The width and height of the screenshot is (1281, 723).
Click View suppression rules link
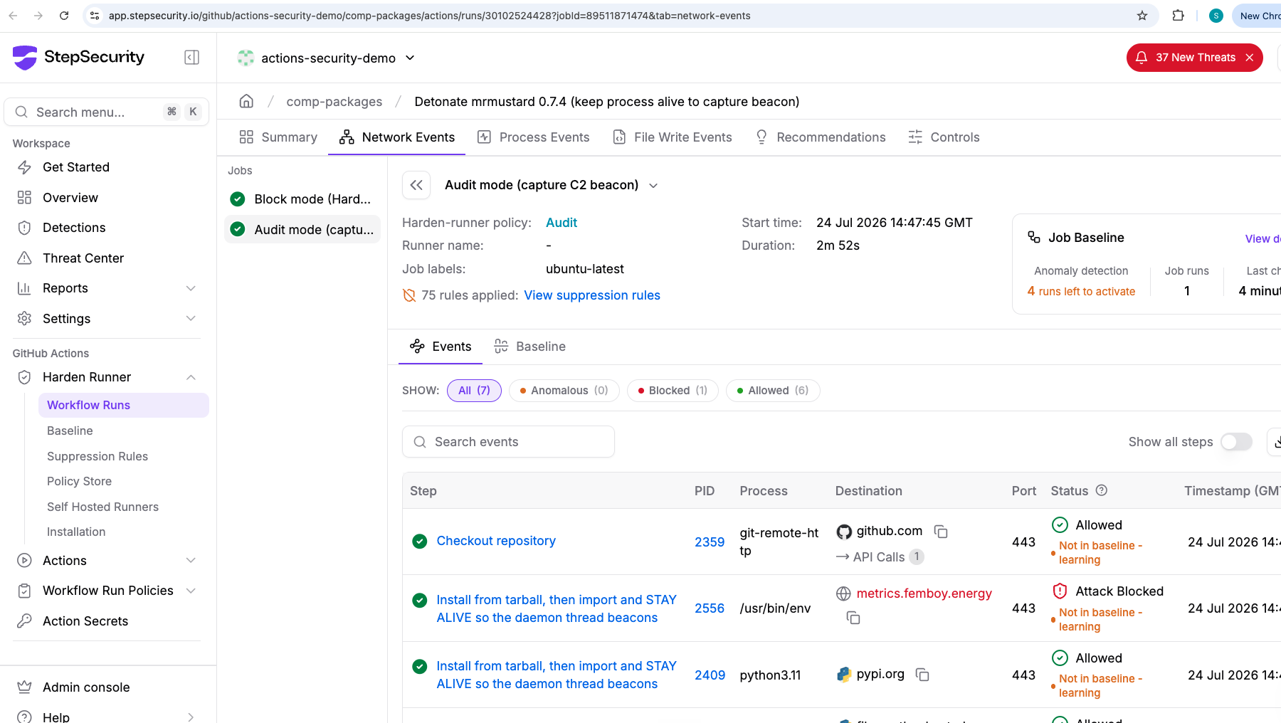click(592, 295)
